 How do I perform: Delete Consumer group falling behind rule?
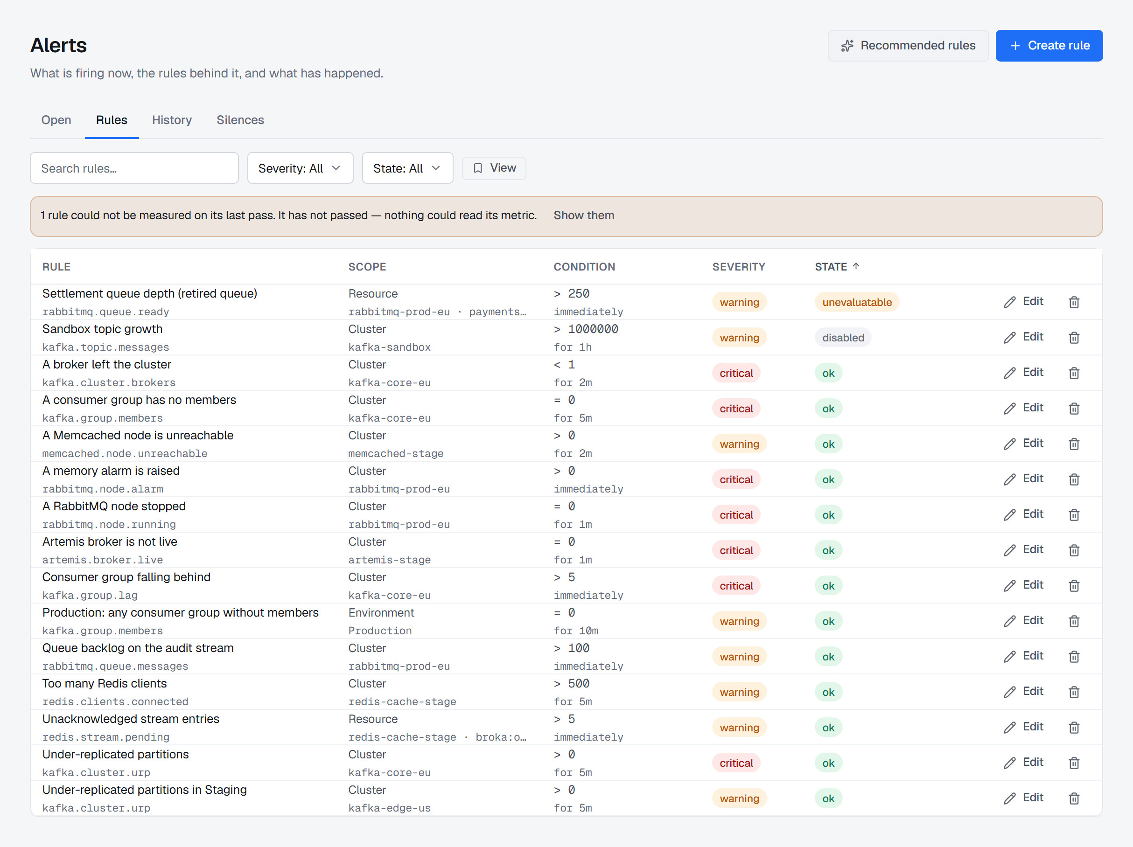click(x=1074, y=585)
